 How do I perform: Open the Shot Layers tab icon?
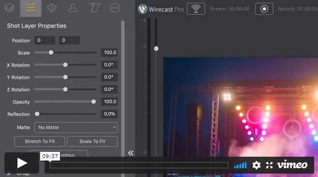[9, 8]
